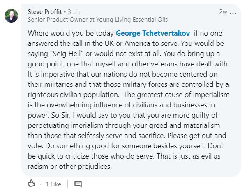The width and height of the screenshot is (247, 195).
Task: Click the Steve Proffit name link
Action: point(44,11)
